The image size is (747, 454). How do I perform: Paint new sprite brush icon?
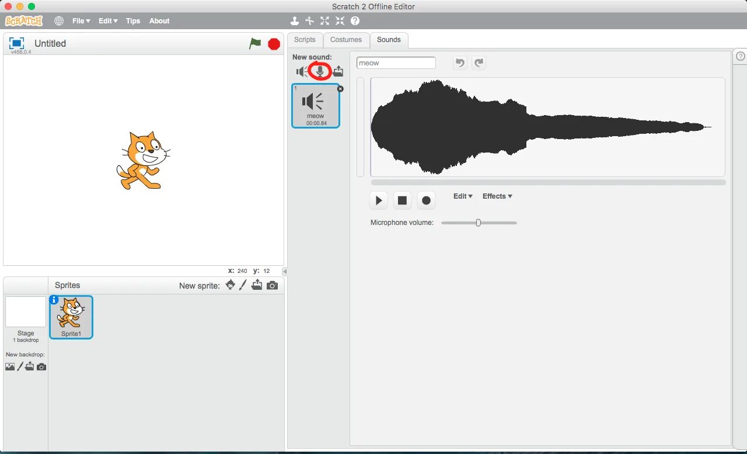243,285
